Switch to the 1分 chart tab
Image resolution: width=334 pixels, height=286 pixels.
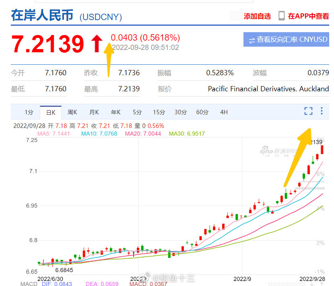click(29, 112)
